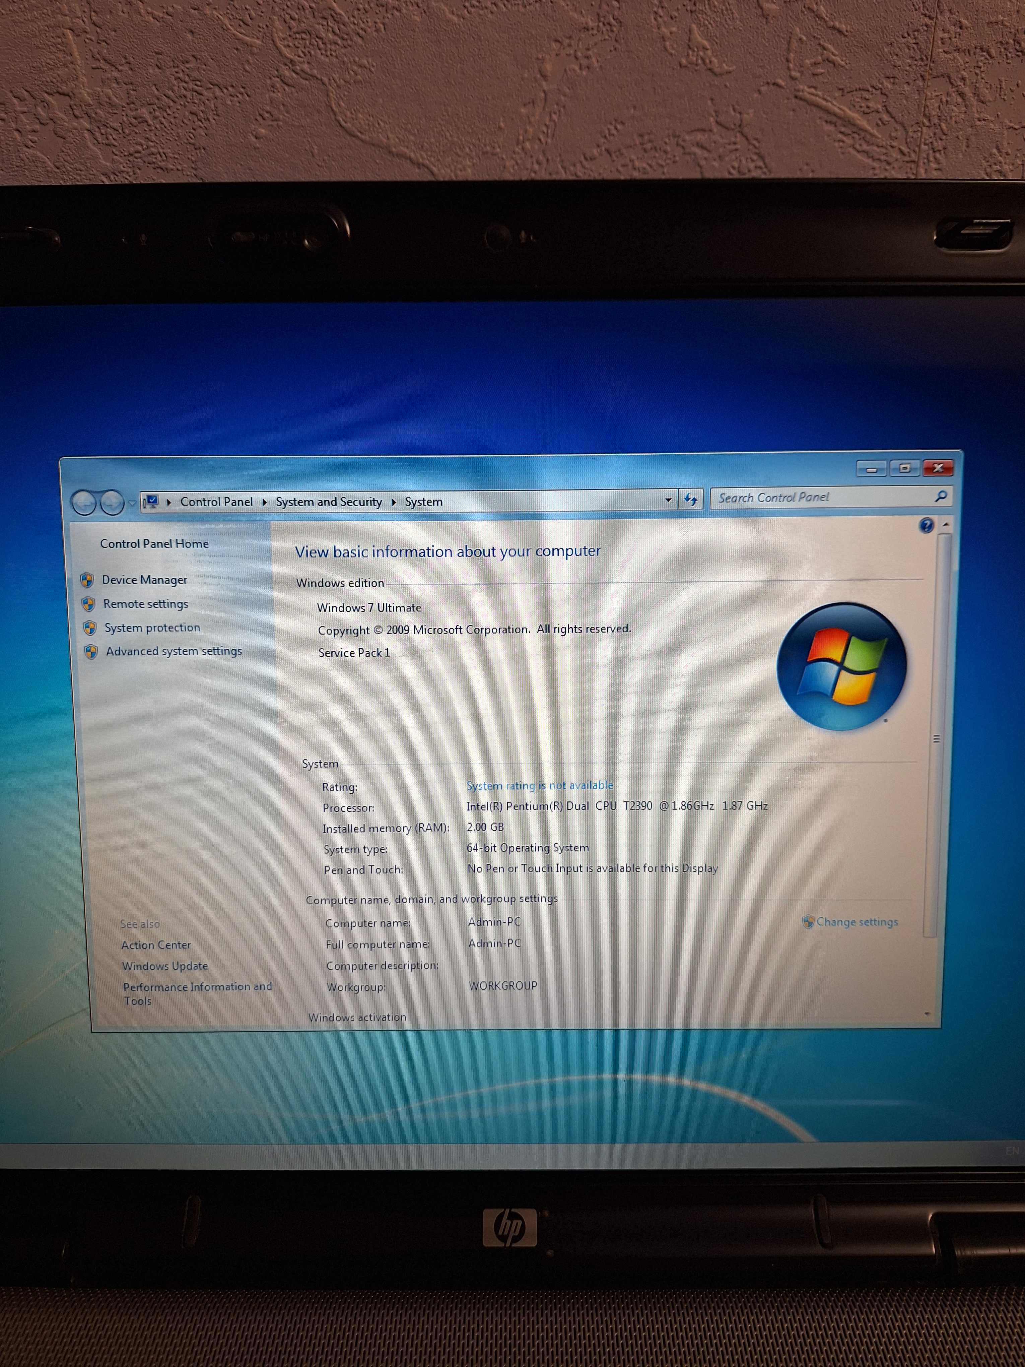Open Performance Information and Tools

click(x=198, y=994)
